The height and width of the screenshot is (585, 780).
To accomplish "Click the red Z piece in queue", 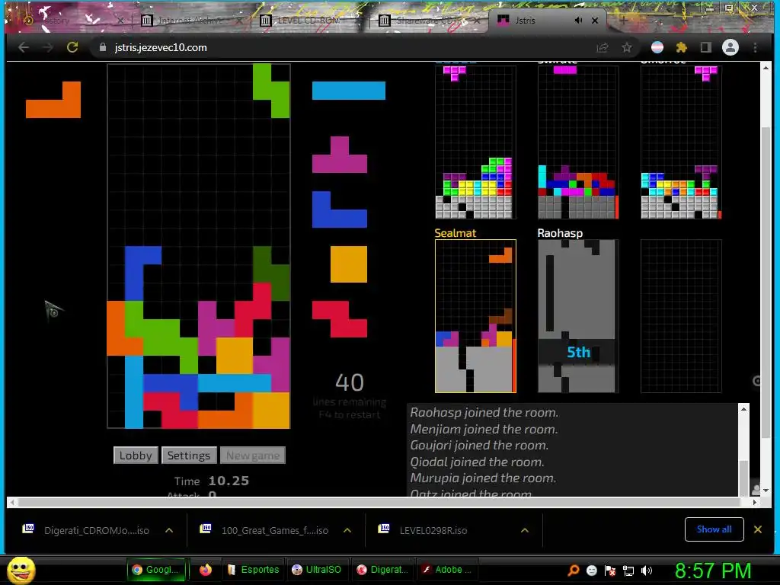I will (340, 319).
